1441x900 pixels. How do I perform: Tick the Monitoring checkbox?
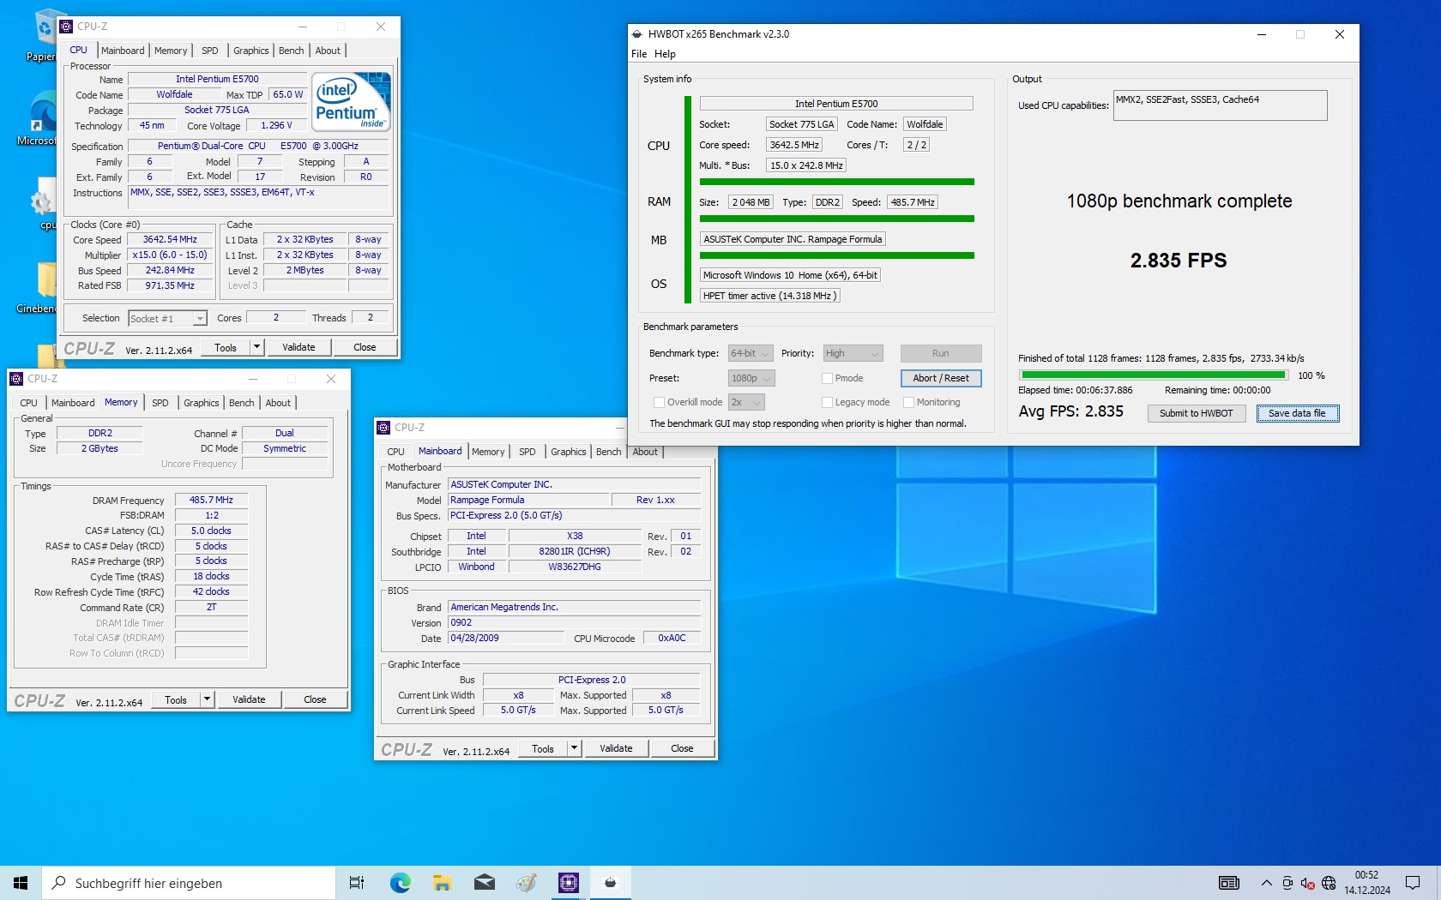[x=908, y=402]
